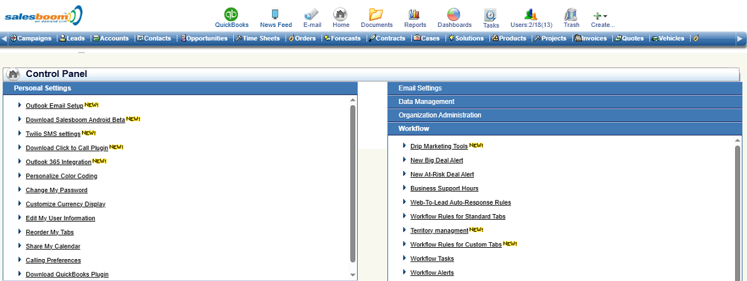
Task: Go to Home icon
Action: 340,14
